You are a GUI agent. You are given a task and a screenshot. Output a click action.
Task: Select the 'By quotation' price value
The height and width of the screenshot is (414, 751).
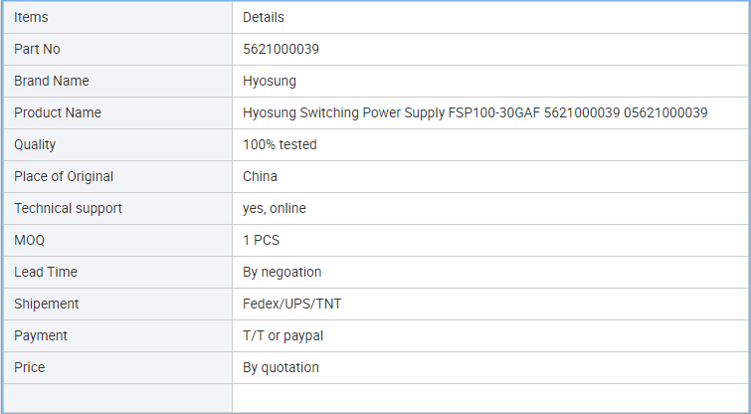coord(281,367)
